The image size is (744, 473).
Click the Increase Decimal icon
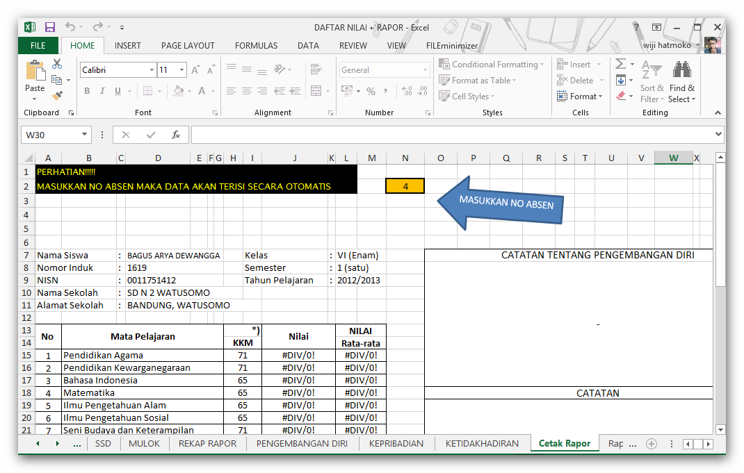pyautogui.click(x=407, y=90)
